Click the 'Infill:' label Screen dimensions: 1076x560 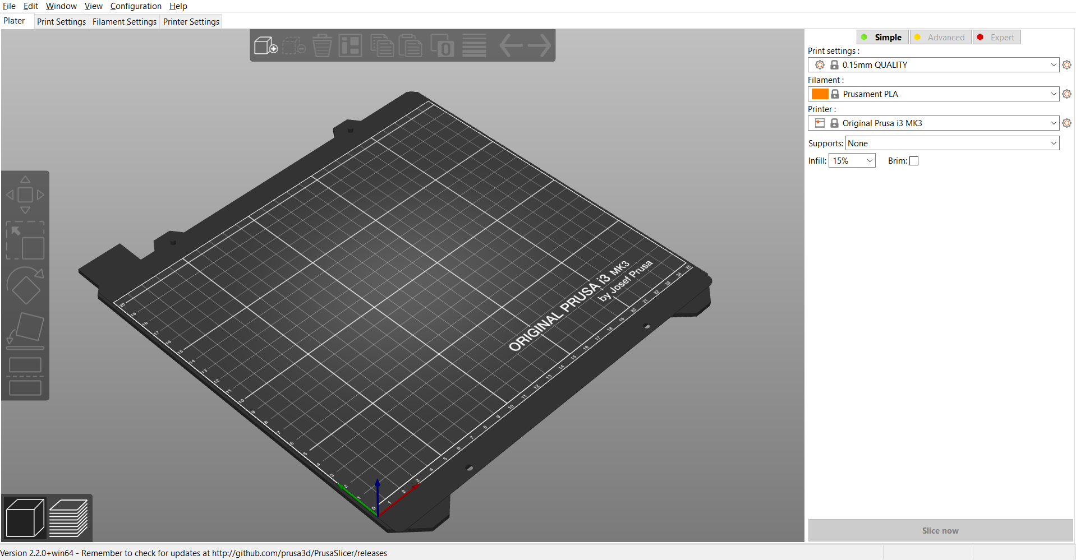point(817,161)
